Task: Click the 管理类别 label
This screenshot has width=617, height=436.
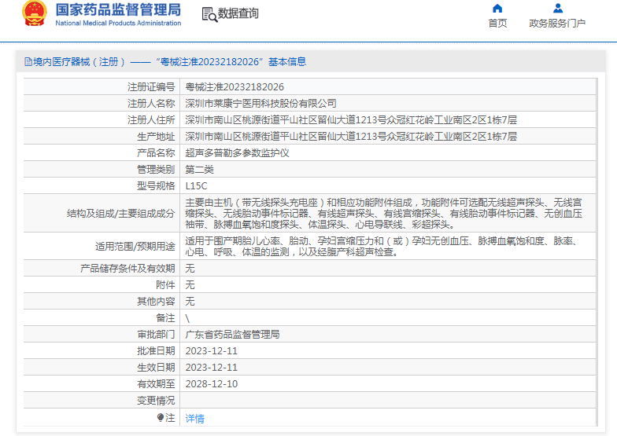Action: pyautogui.click(x=156, y=170)
